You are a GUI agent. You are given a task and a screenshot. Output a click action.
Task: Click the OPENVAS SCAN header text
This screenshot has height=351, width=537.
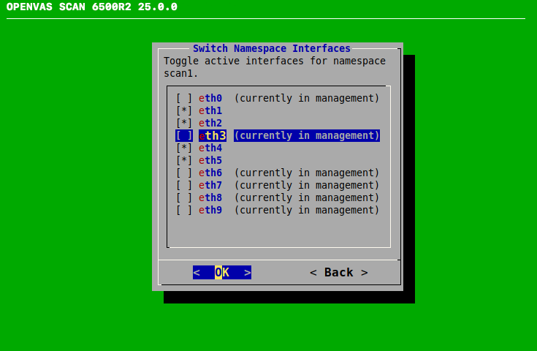point(92,7)
